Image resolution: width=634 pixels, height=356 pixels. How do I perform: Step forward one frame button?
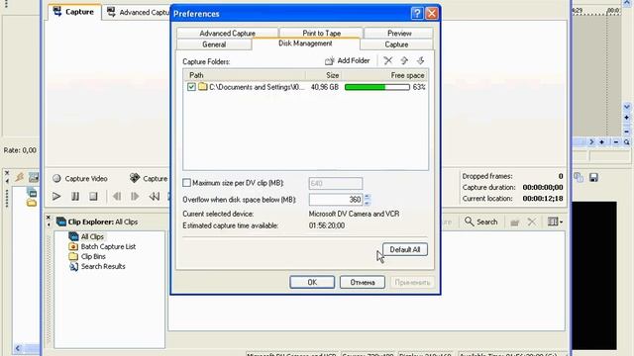pos(135,196)
